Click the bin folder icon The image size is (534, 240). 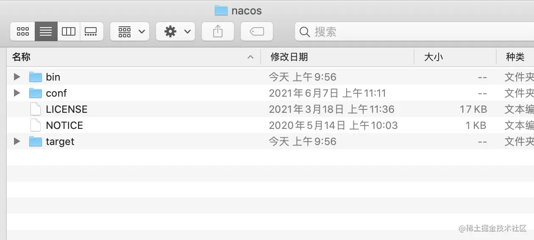click(36, 77)
